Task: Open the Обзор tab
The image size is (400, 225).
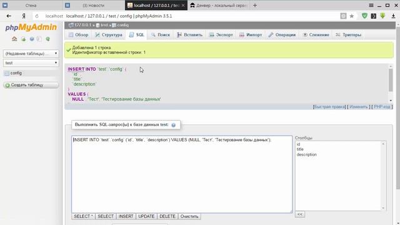Action: [78, 35]
